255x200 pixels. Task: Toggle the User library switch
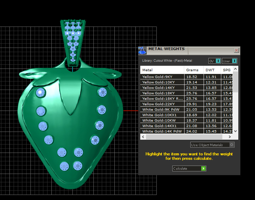pos(229,61)
